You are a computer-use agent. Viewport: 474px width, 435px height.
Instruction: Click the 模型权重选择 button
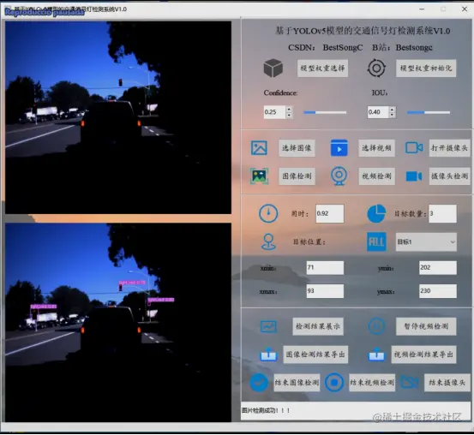[322, 69]
